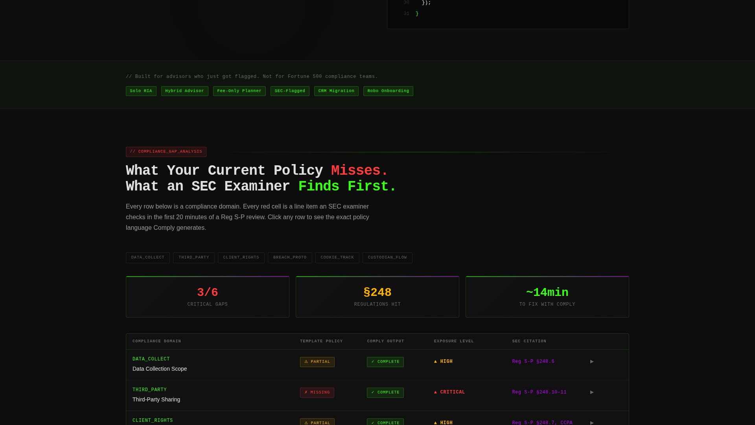Click the THIRD_PARTY domain code in table
755x425 pixels.
point(149,390)
